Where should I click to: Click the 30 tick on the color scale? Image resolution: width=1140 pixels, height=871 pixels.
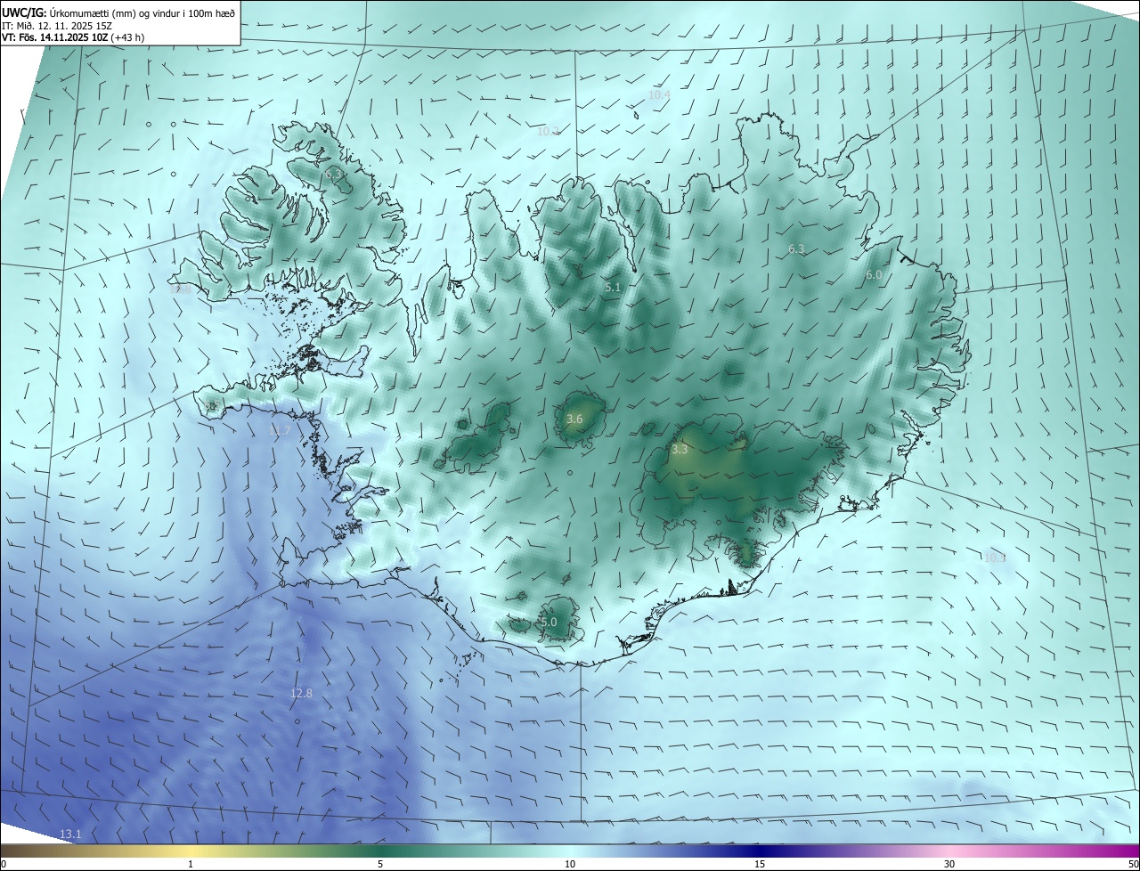coord(949,864)
